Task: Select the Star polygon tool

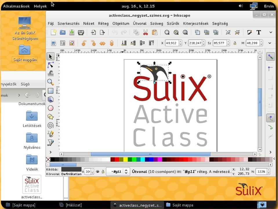Action: [x=50, y=117]
